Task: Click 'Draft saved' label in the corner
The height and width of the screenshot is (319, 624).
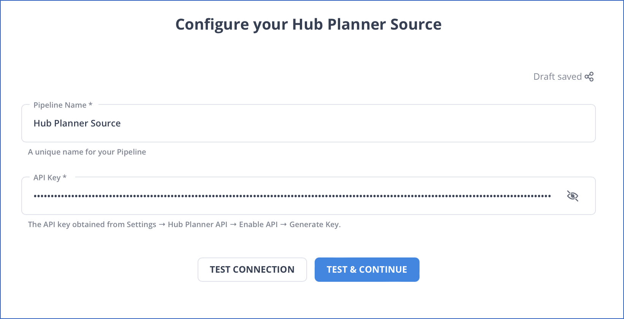Action: 557,76
